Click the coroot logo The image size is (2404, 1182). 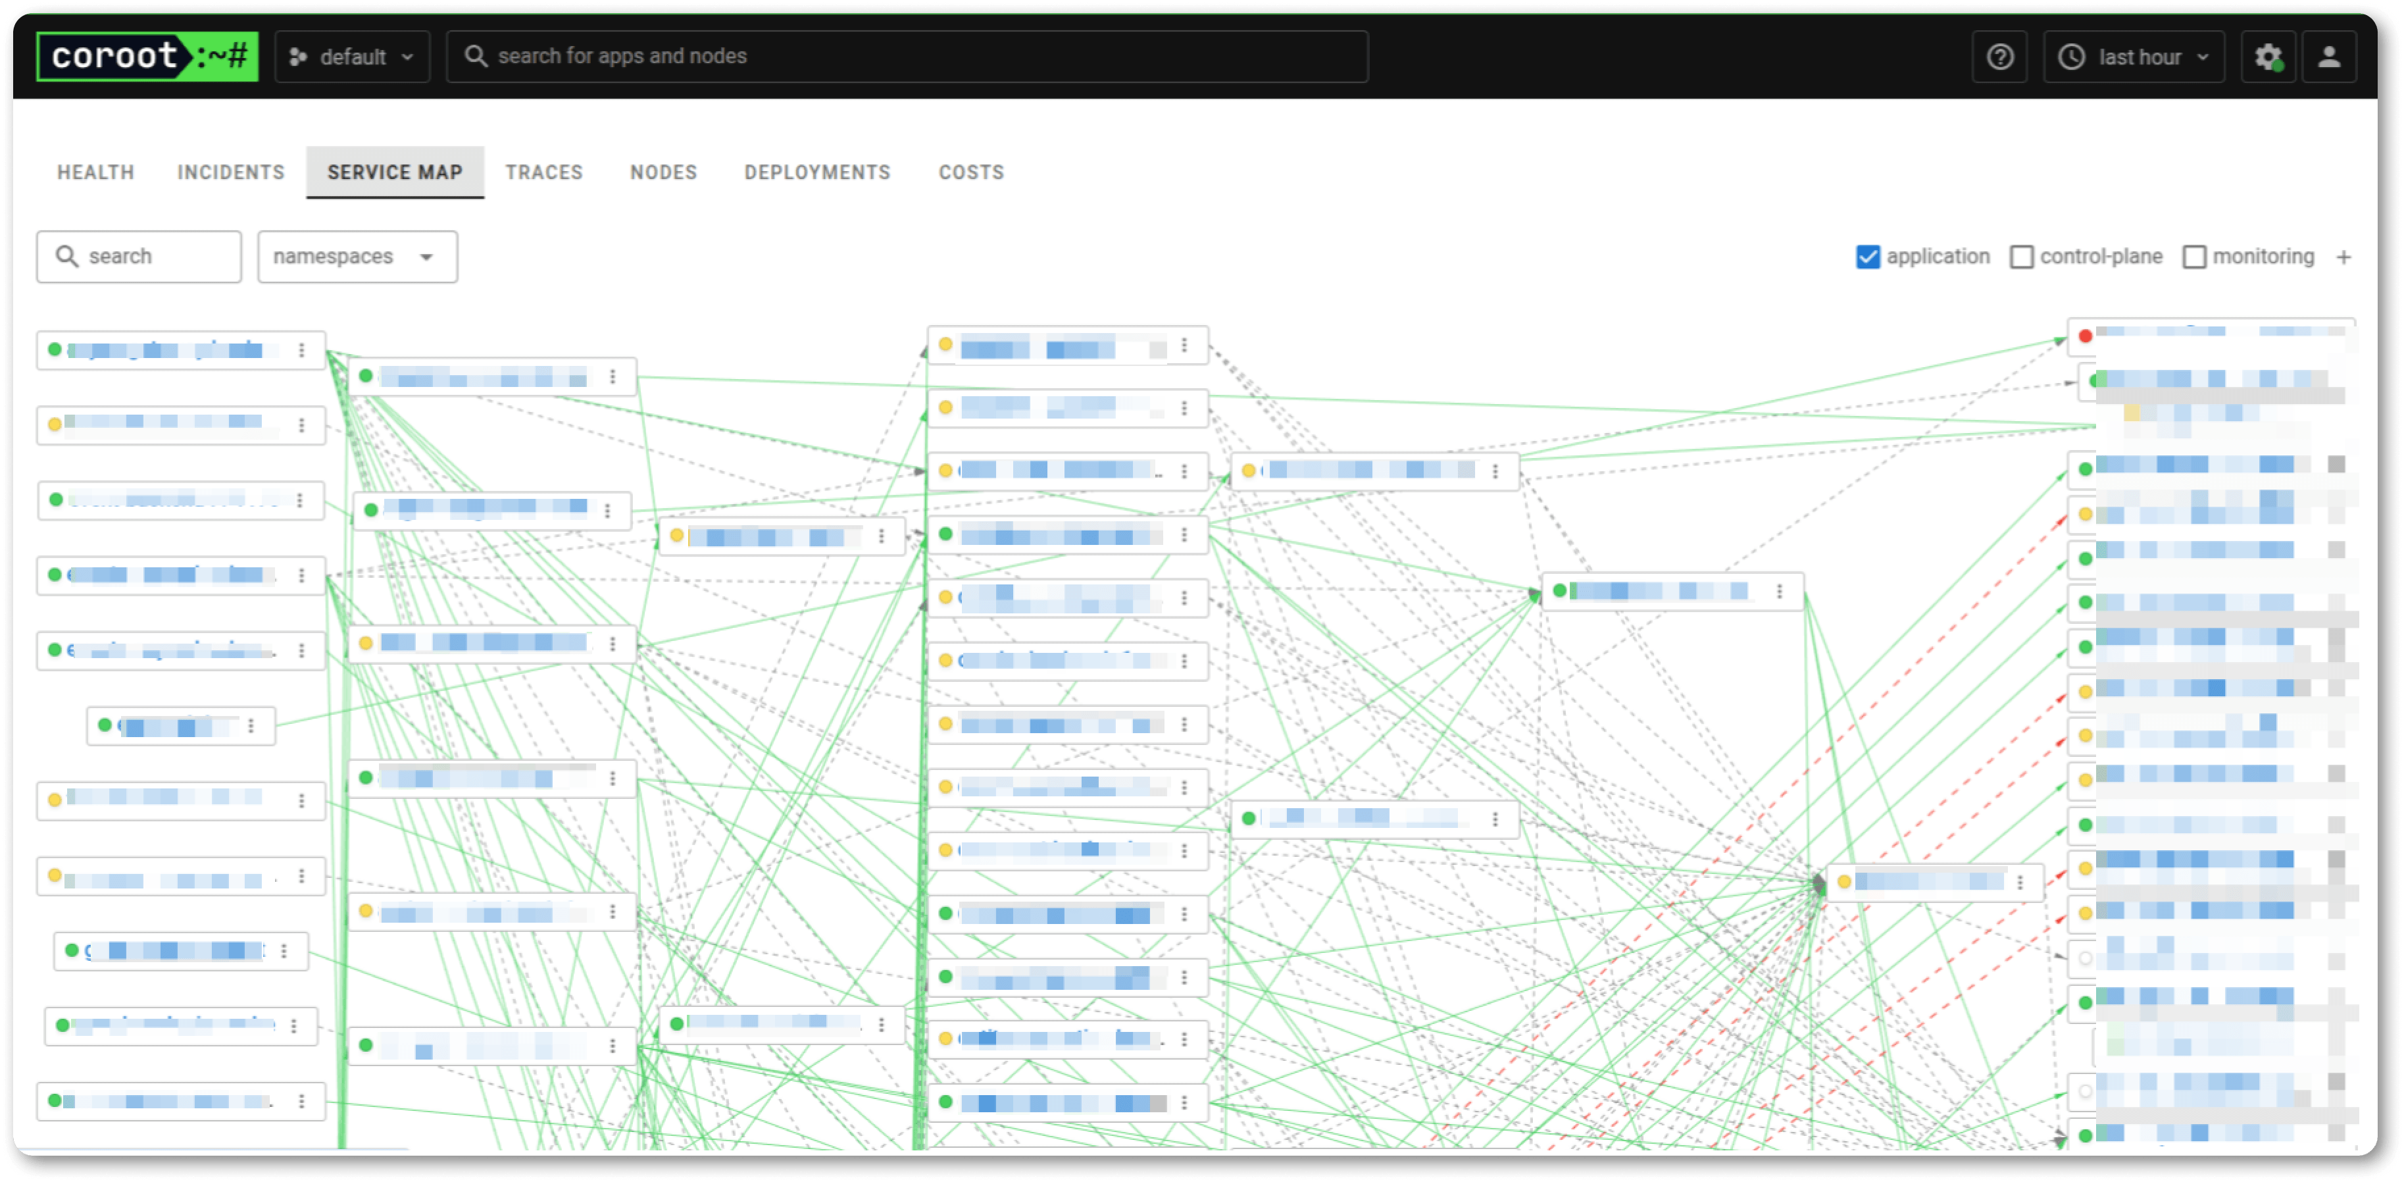(147, 56)
